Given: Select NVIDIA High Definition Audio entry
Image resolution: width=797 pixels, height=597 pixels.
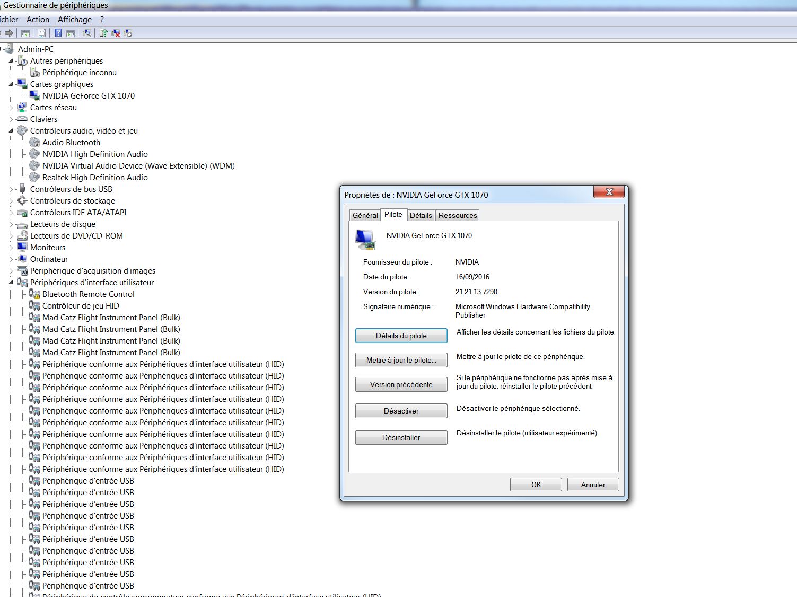Looking at the screenshot, I should (x=95, y=154).
